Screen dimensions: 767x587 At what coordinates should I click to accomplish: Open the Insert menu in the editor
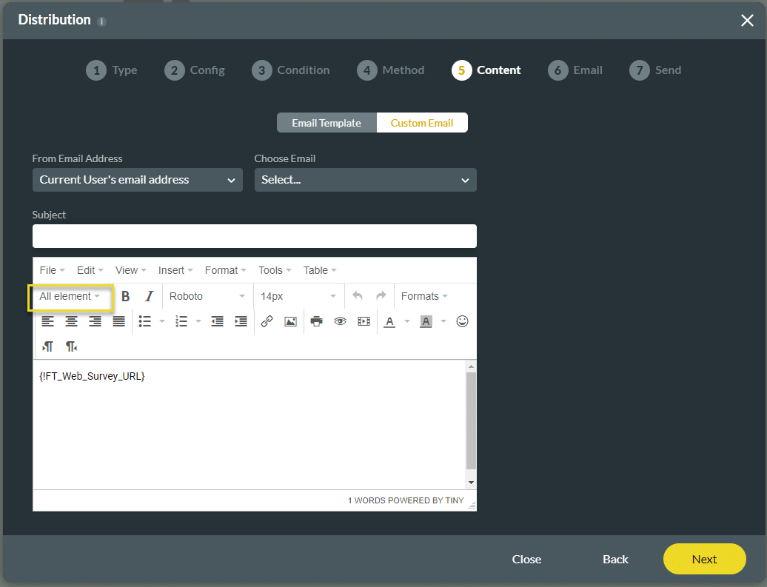(x=175, y=270)
